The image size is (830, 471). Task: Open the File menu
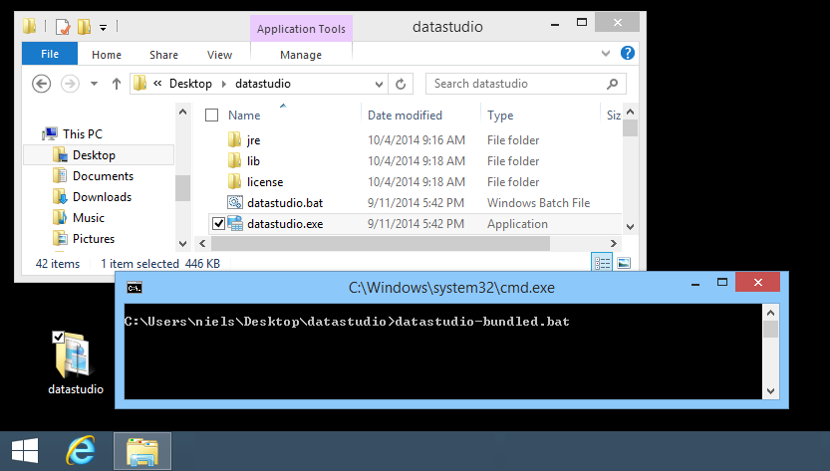(50, 54)
